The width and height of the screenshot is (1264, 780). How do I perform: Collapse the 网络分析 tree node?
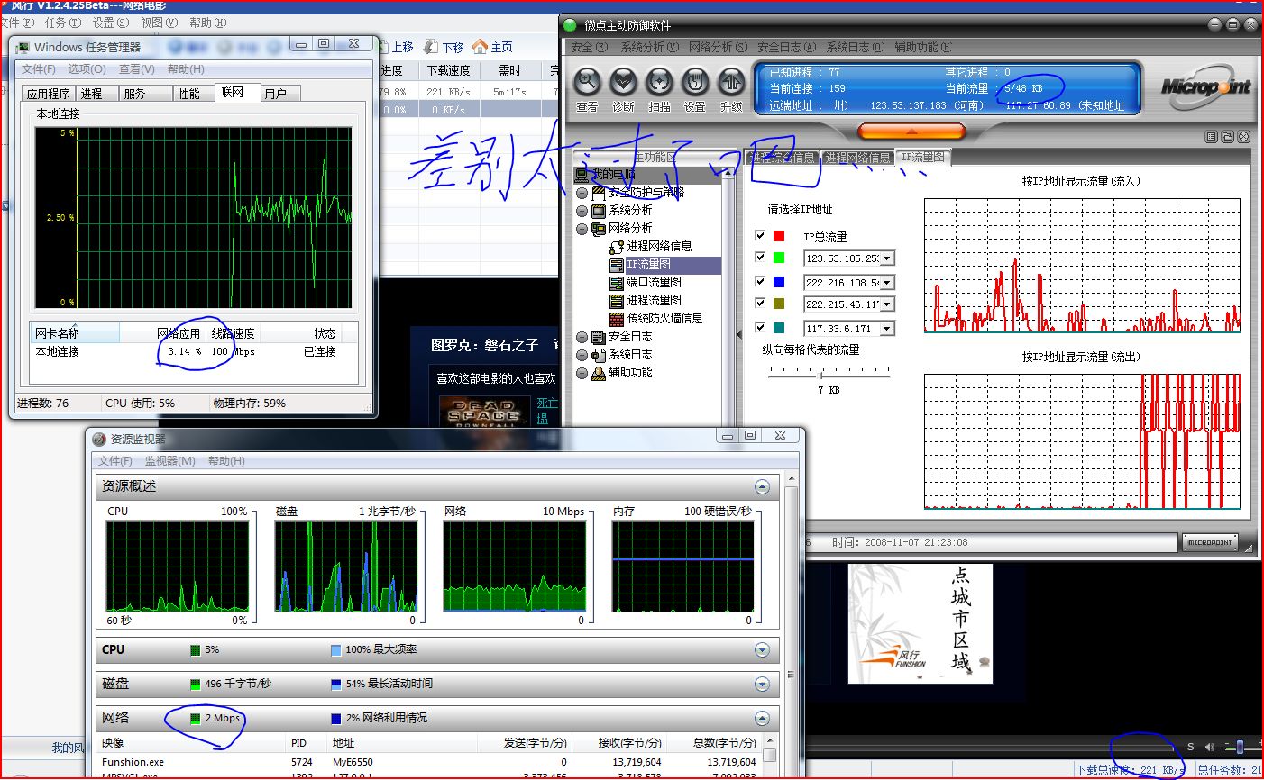[582, 229]
